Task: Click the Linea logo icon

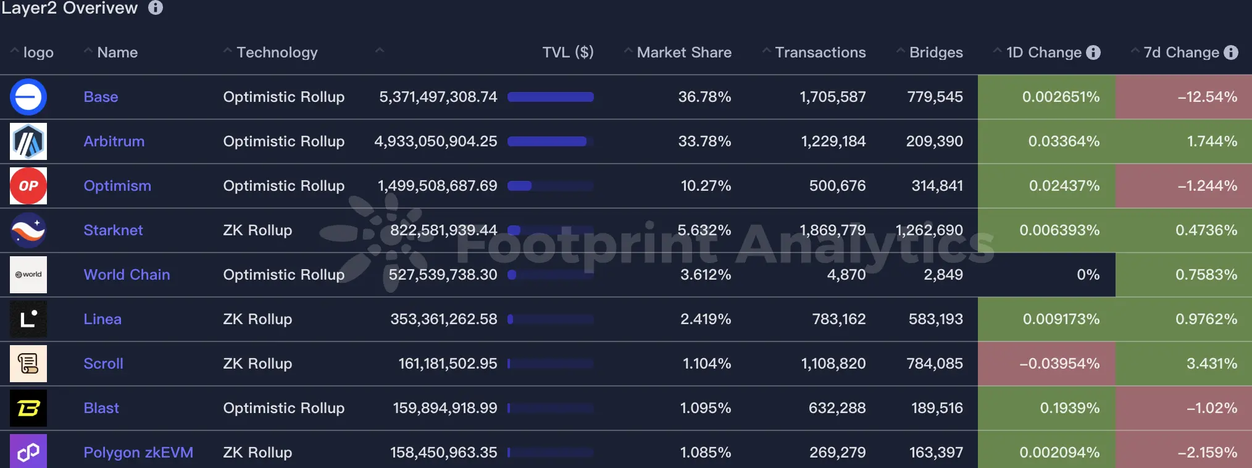Action: 28,319
